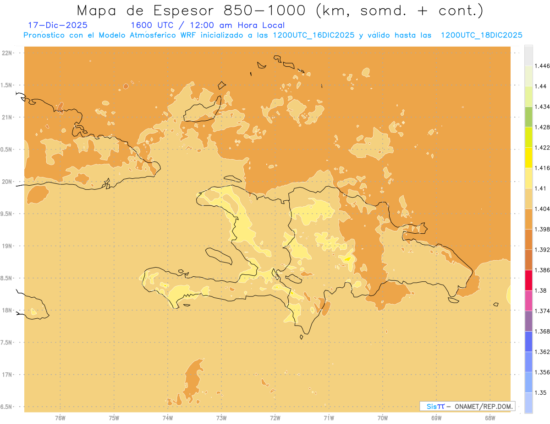The width and height of the screenshot is (550, 424).
Task: Click the pink legend swatch above 1.374
Action: pyautogui.click(x=528, y=300)
